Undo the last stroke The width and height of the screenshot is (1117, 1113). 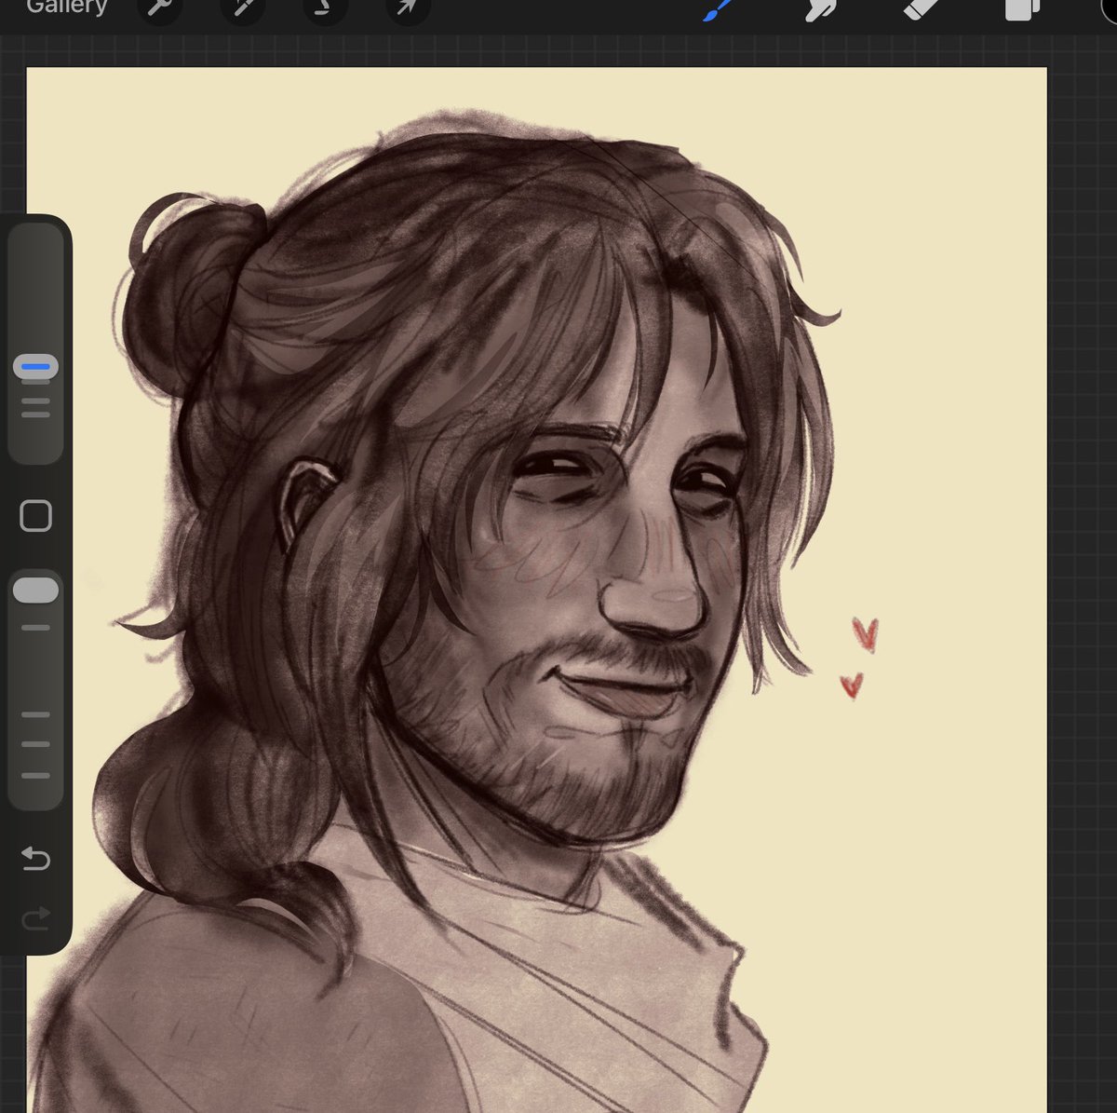click(x=35, y=858)
